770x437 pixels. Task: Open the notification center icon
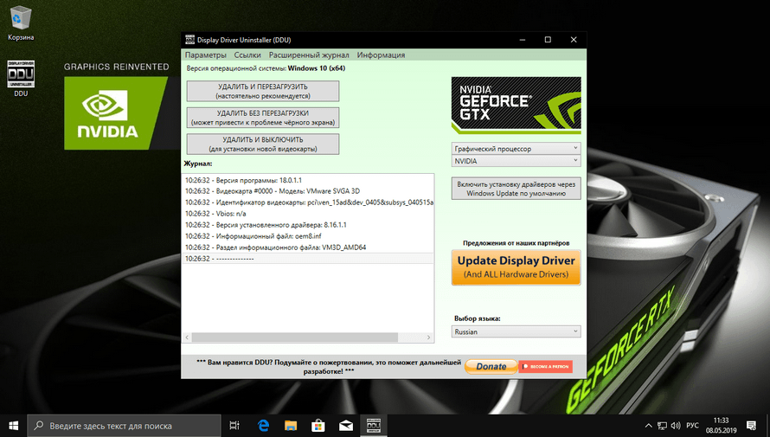(751, 426)
